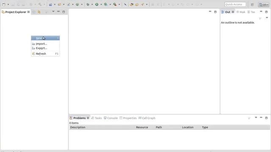Click the New Source File icon

point(69,5)
